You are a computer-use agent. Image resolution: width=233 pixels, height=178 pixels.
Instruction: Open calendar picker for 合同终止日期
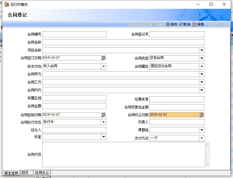click(201, 115)
